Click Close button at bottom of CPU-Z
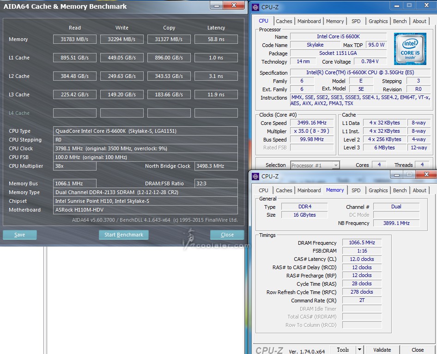 (418, 349)
